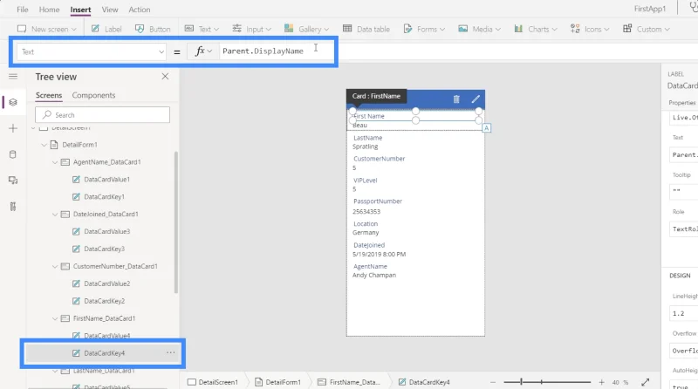Click the tree view vertical scrollbar

tap(176, 222)
